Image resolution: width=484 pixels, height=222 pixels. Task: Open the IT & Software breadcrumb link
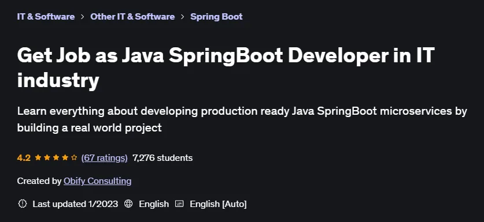46,17
